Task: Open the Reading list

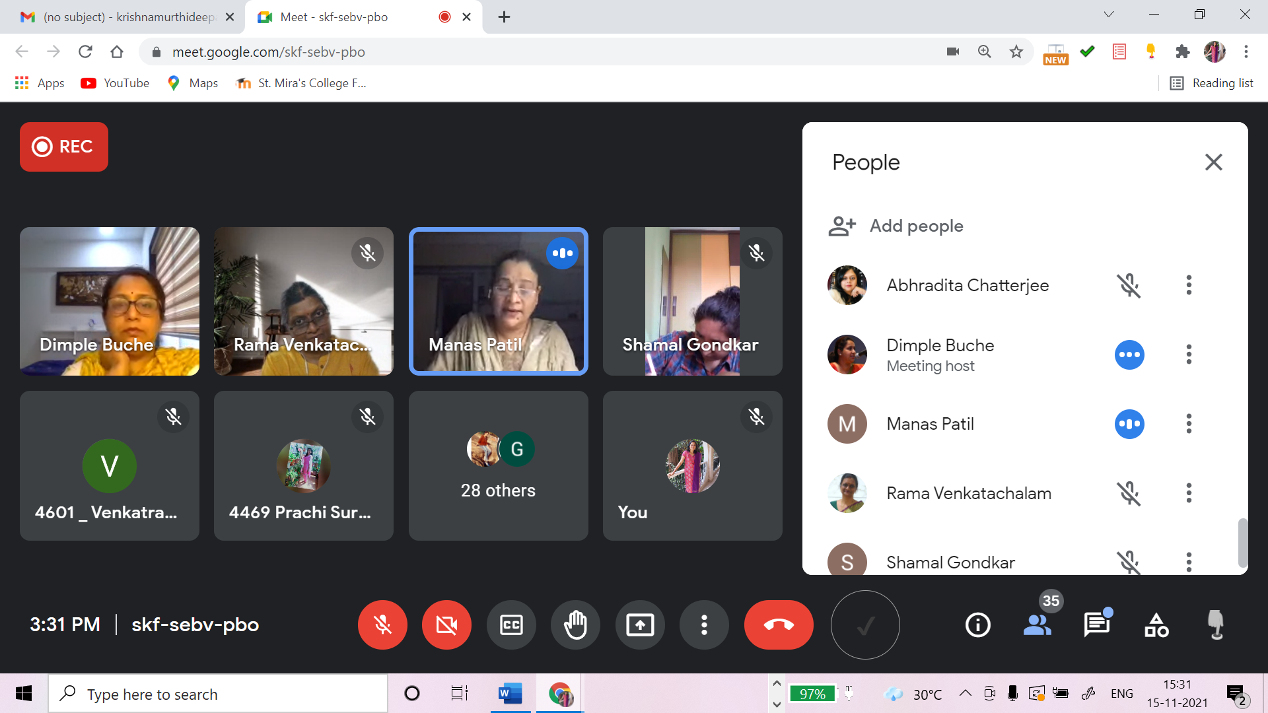Action: (x=1212, y=83)
